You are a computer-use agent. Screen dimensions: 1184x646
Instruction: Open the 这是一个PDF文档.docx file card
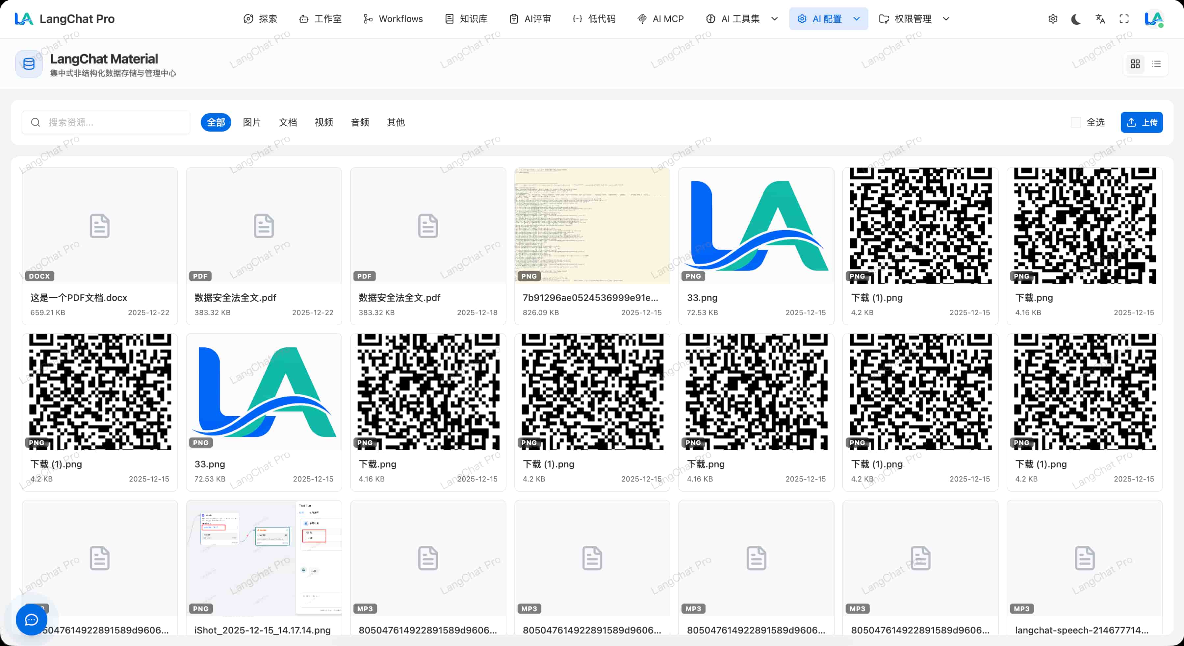point(100,246)
